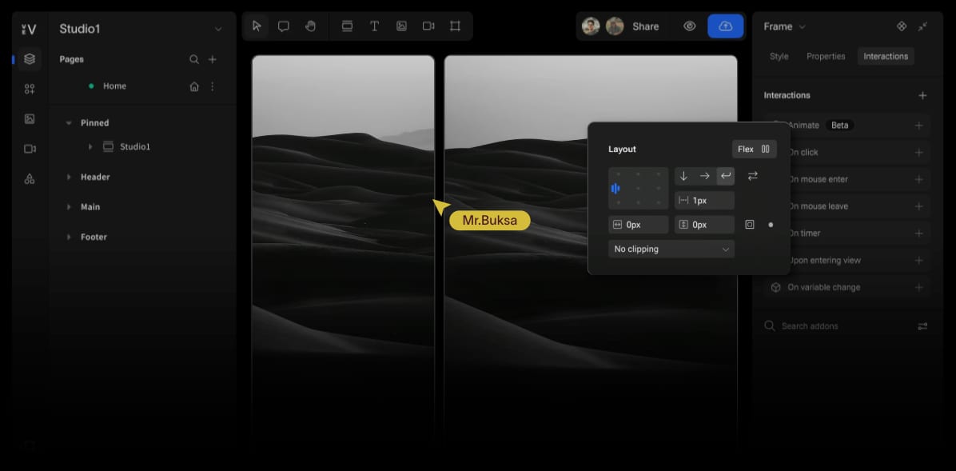
Task: Add an On click interaction
Action: pyautogui.click(x=918, y=152)
